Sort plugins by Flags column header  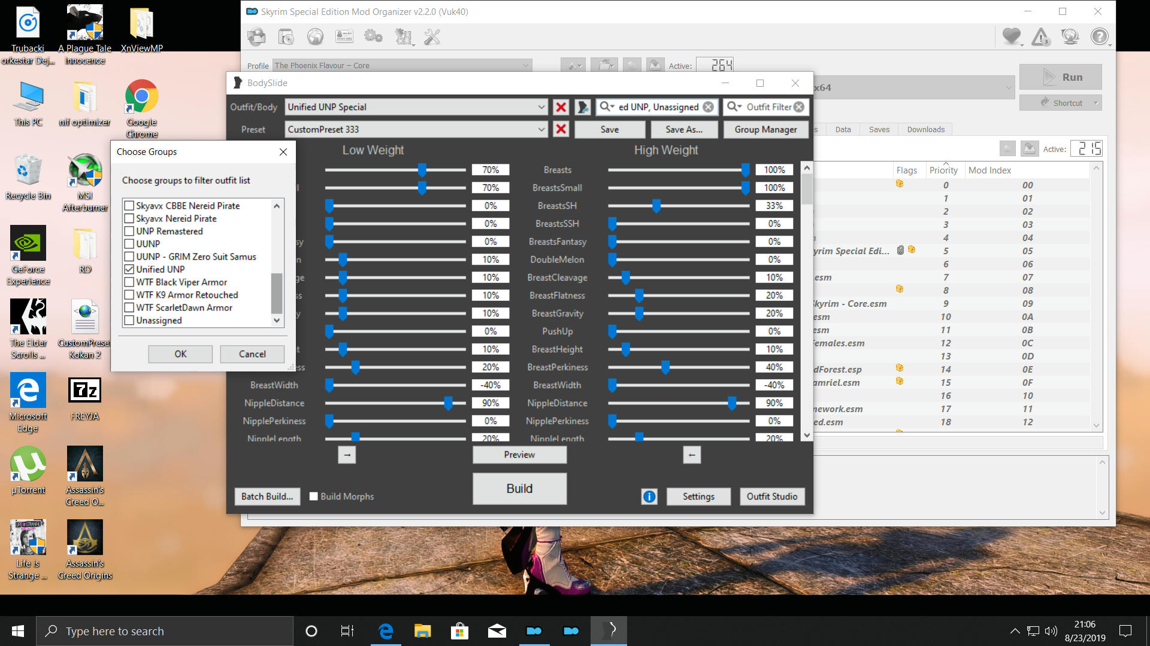coord(906,170)
